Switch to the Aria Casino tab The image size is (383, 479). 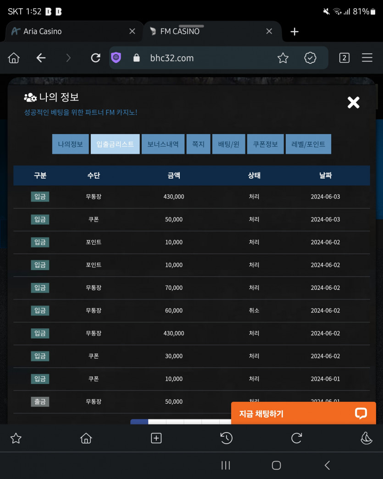[73, 31]
